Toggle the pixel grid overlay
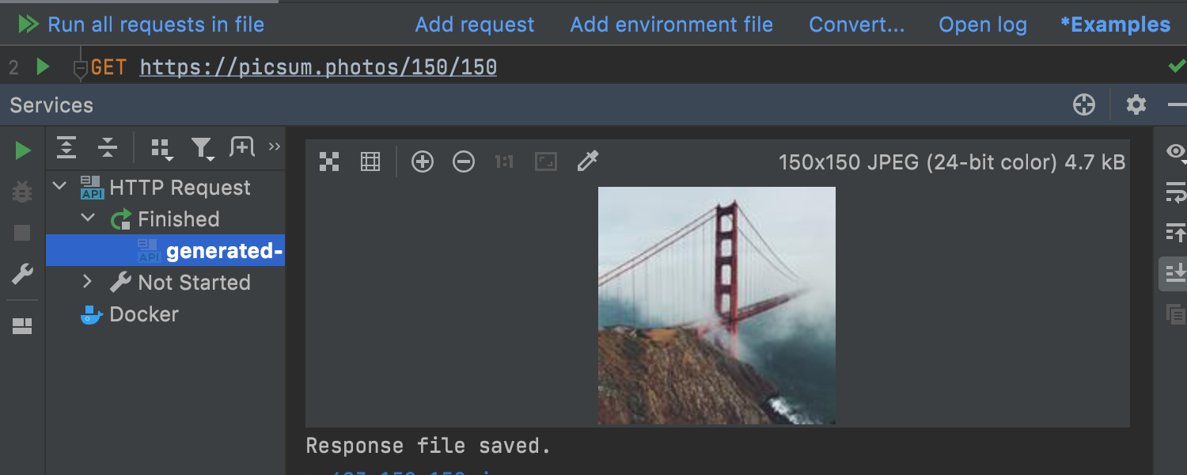The image size is (1187, 475). pyautogui.click(x=370, y=161)
